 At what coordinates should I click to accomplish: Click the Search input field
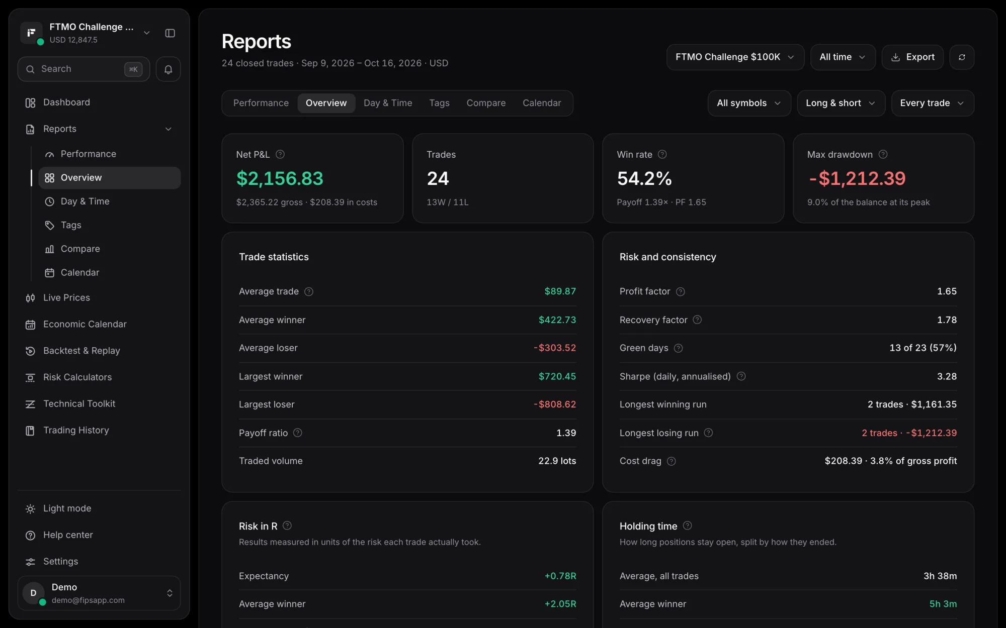pos(83,69)
